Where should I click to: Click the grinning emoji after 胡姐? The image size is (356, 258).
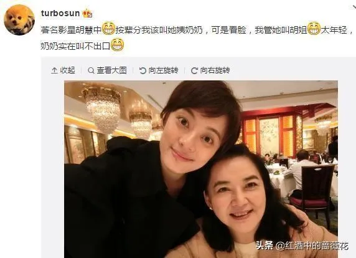[314, 28]
